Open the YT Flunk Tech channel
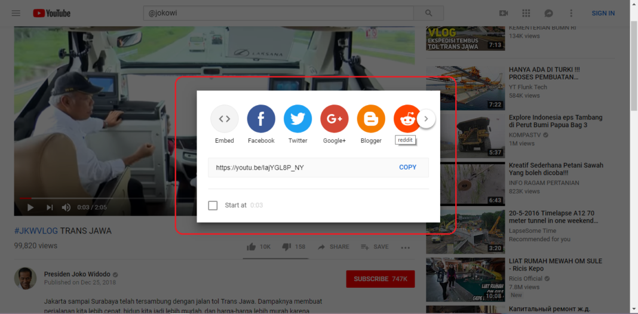The width and height of the screenshot is (638, 314). pos(527,87)
